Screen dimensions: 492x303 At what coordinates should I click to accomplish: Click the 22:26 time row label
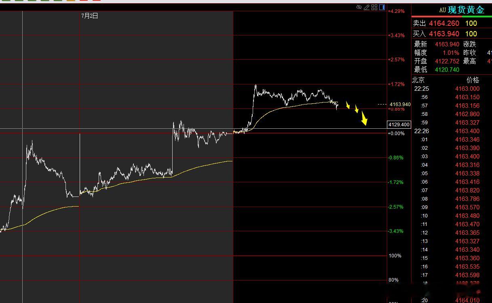point(421,131)
